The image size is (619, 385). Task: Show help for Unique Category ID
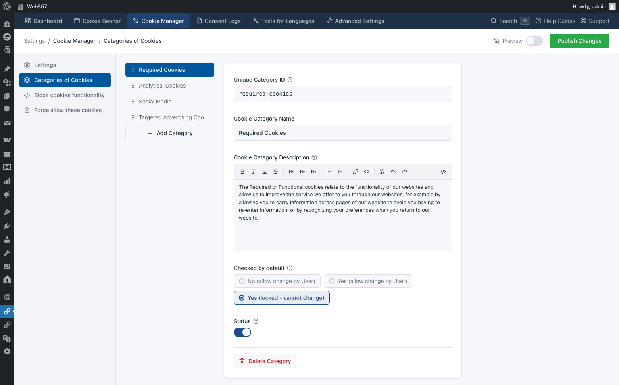coord(290,80)
